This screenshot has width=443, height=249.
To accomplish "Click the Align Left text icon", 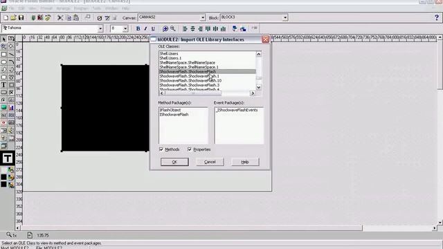I will [185, 28].
